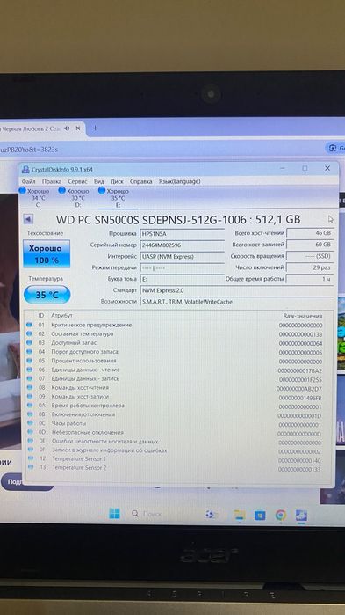Click status dot of Temperature Sensor 1 row

click(x=30, y=458)
